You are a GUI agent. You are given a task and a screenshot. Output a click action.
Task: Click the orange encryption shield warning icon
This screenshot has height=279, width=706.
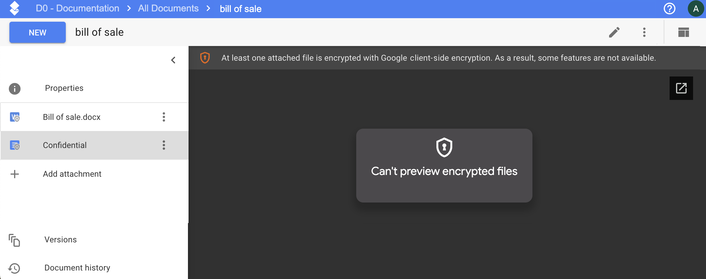point(205,58)
